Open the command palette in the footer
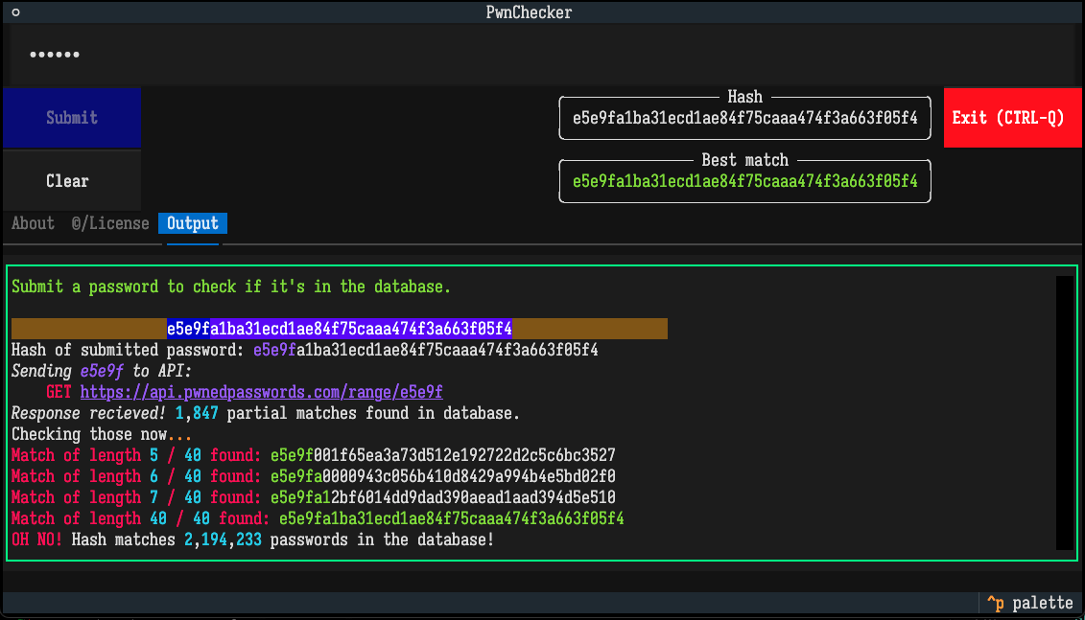Screen dimensions: 1085x620 click(1031, 603)
